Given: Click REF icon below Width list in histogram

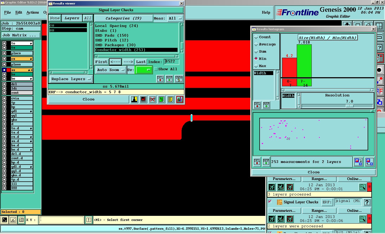Looking at the screenshot, I should pos(266,105).
